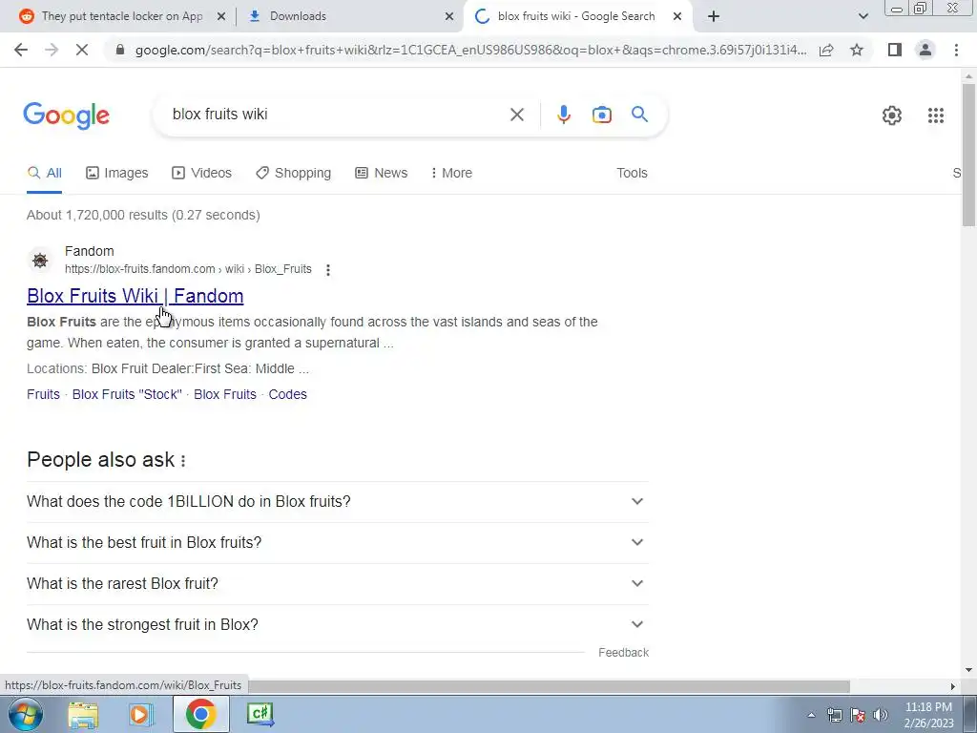The height and width of the screenshot is (733, 977).
Task: Click the Chrome address bar URL
Action: coord(470,50)
